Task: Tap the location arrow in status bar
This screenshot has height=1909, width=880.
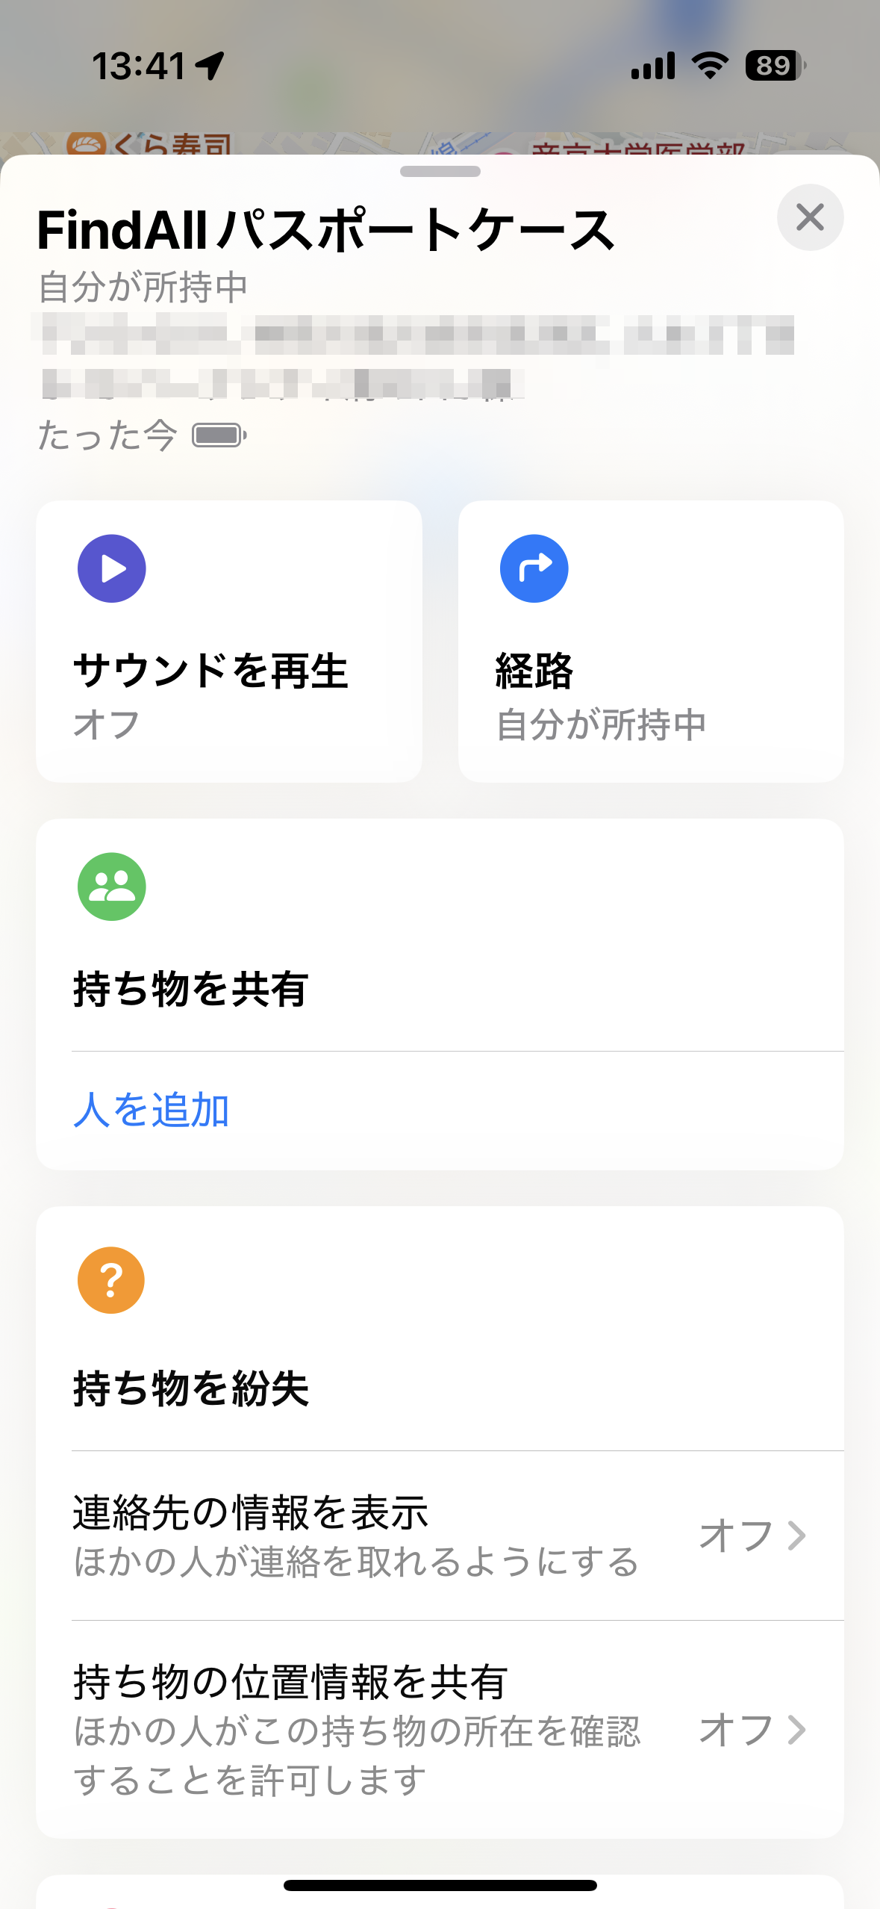Action: tap(210, 66)
